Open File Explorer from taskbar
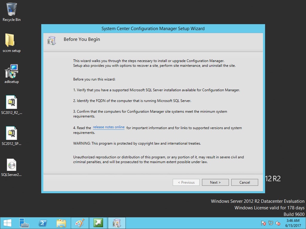This screenshot has height=229, width=306. [x=61, y=223]
